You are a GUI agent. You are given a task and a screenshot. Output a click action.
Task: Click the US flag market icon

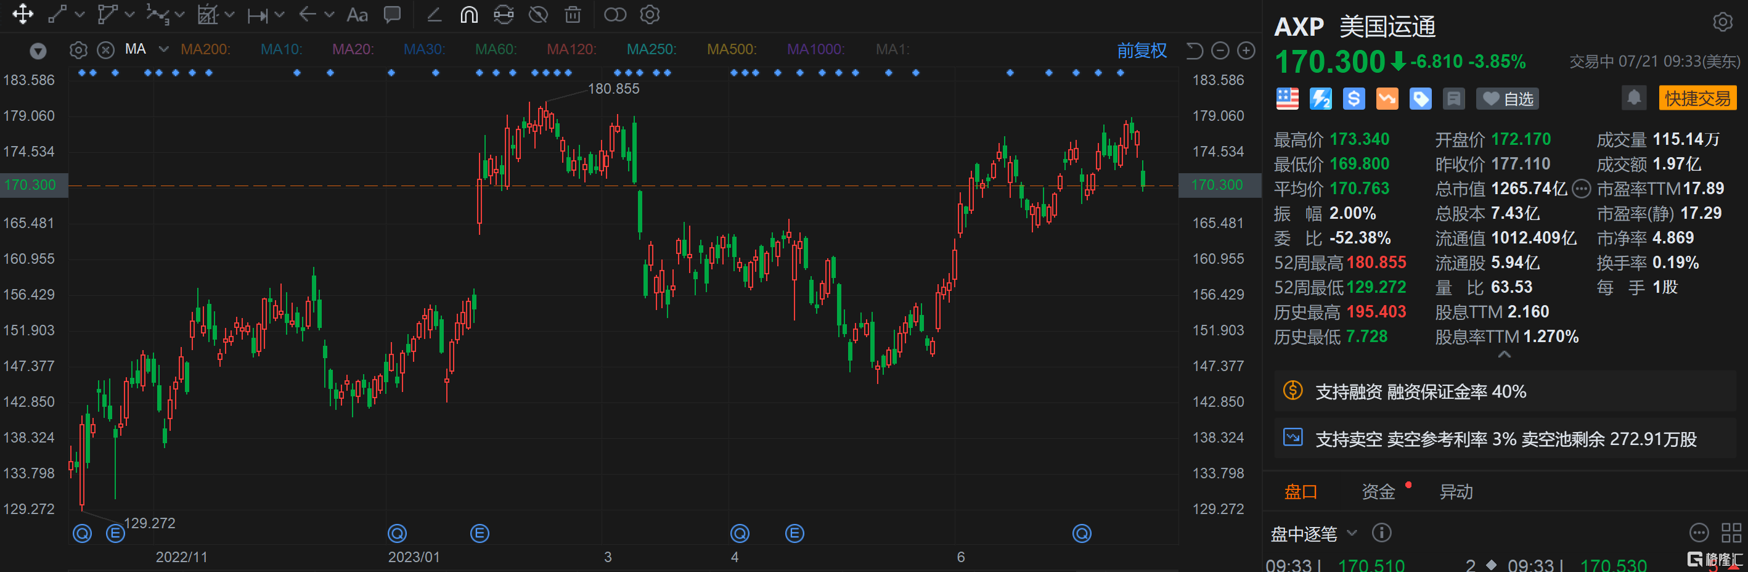point(1286,99)
